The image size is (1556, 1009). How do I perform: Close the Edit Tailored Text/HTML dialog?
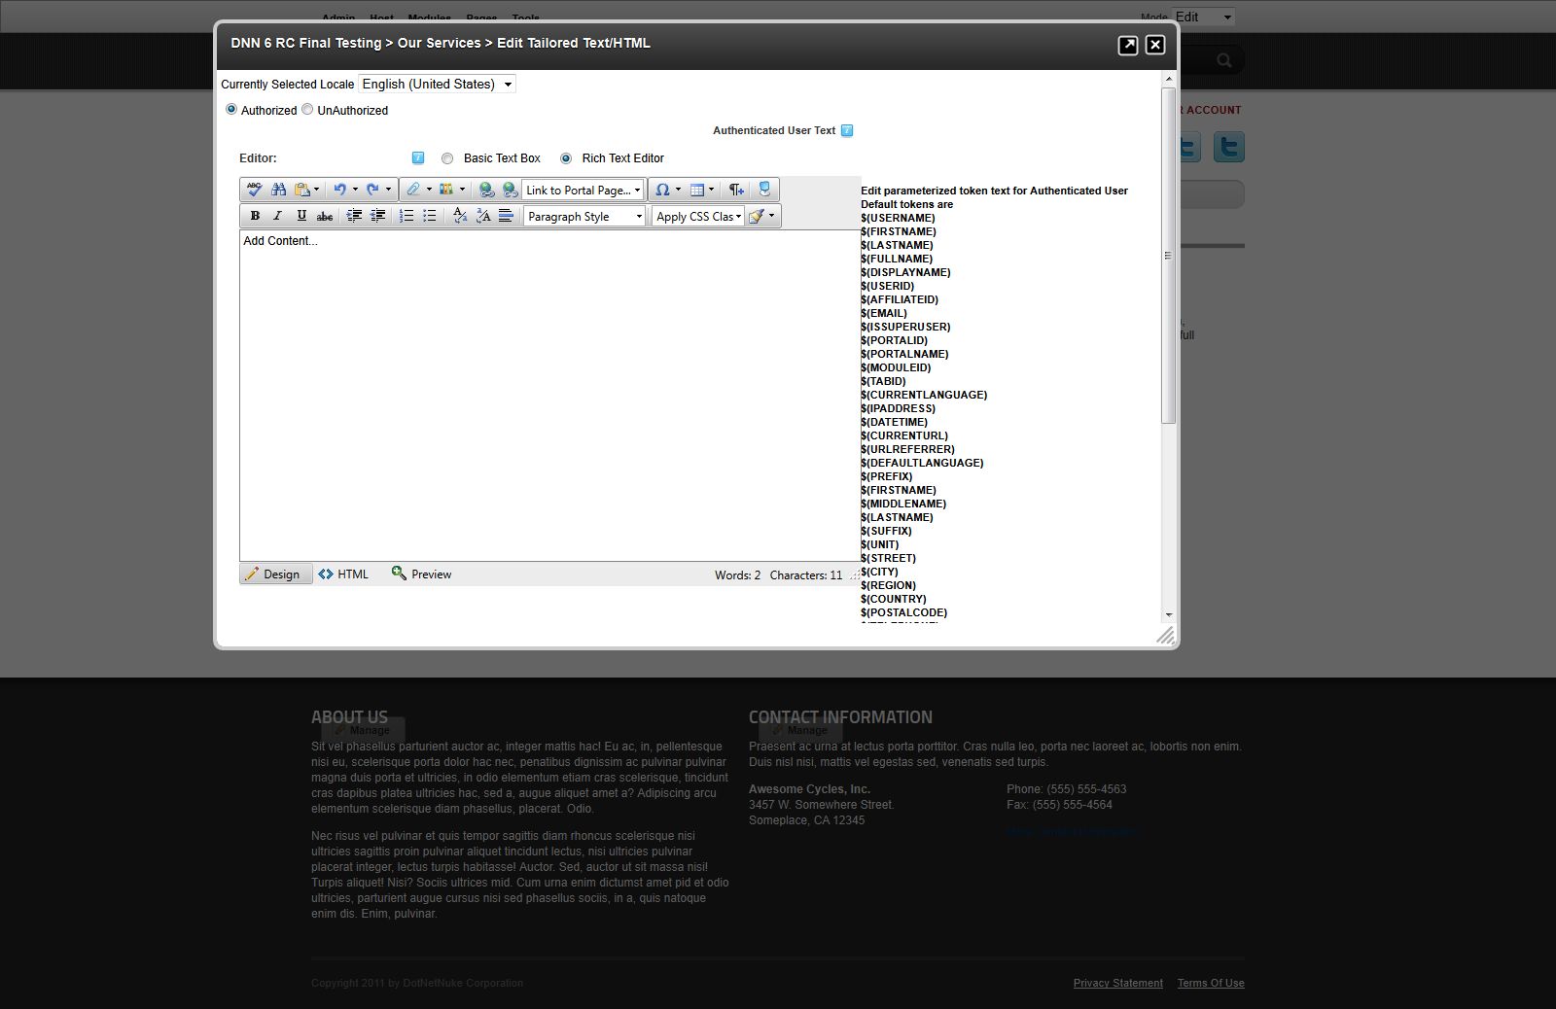tap(1155, 45)
